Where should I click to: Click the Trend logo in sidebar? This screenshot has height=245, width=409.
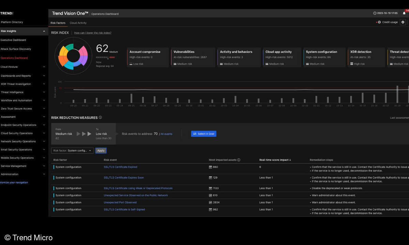6,13
